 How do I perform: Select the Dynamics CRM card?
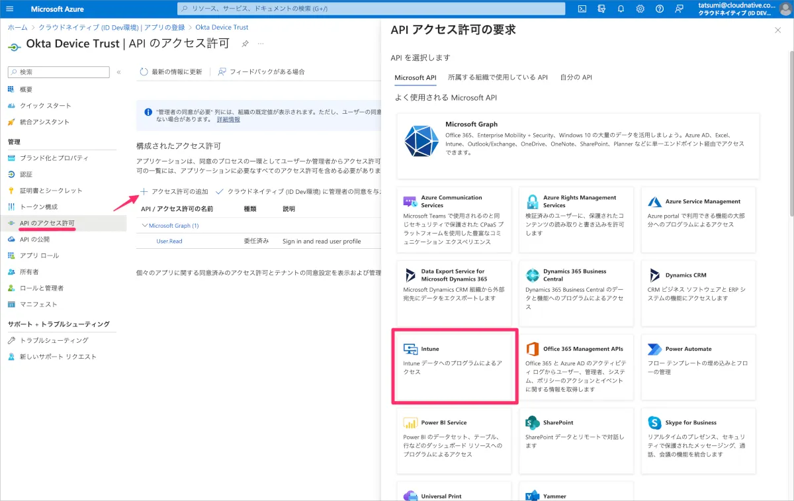698,293
